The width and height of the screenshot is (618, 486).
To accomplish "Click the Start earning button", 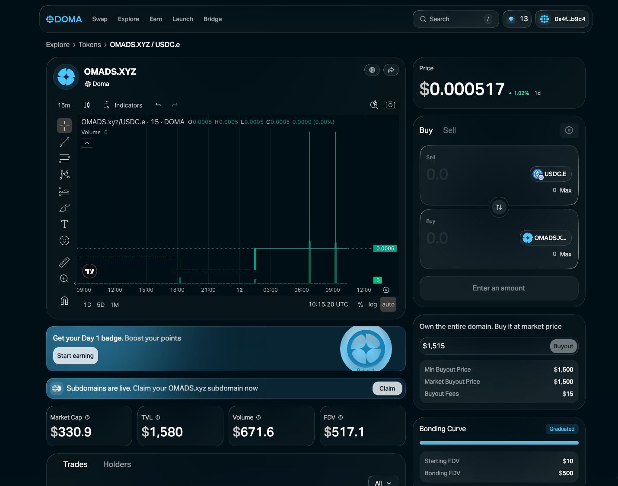I will (76, 356).
